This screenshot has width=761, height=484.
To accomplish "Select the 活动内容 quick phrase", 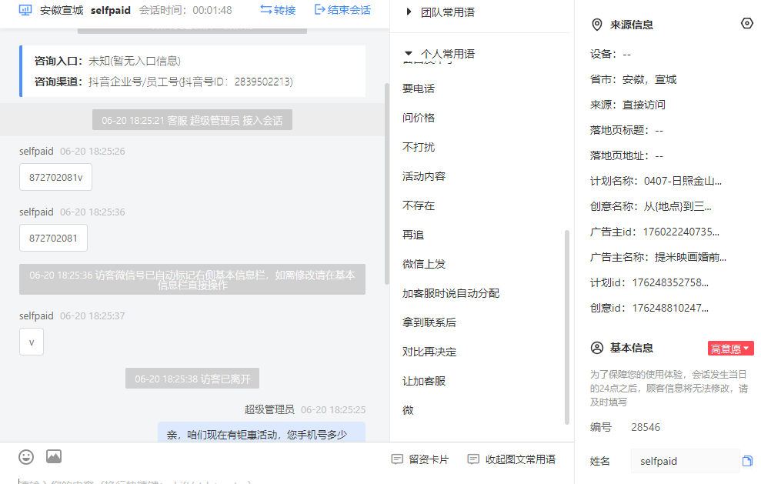I will coord(424,176).
